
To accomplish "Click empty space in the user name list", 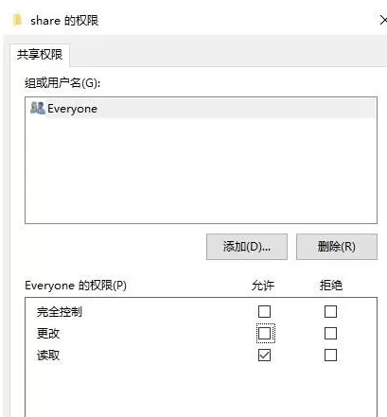I will pos(201,170).
